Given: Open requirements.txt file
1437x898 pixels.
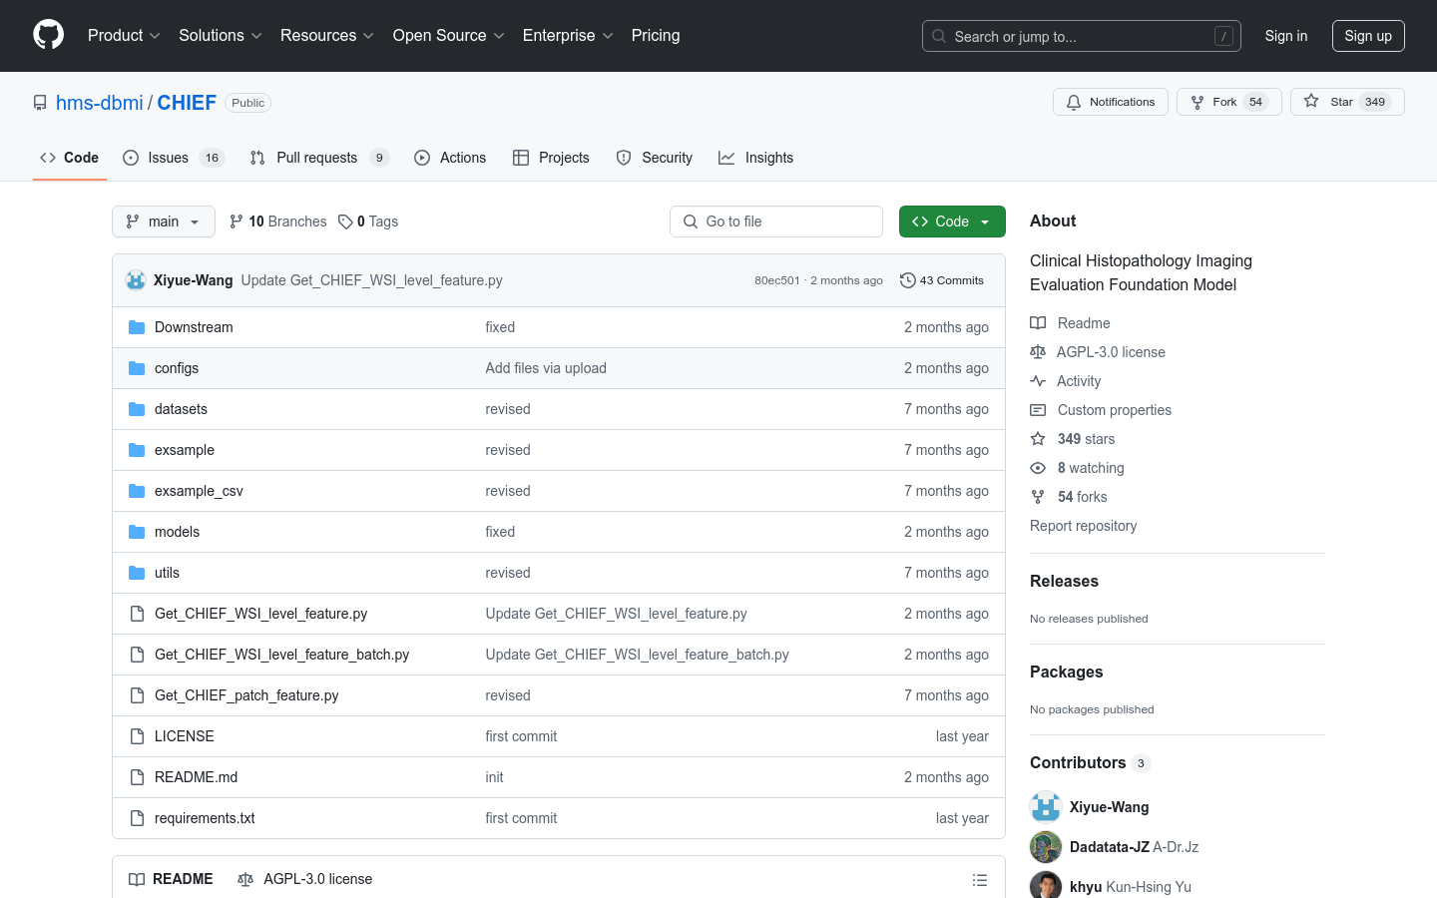Looking at the screenshot, I should point(205,818).
